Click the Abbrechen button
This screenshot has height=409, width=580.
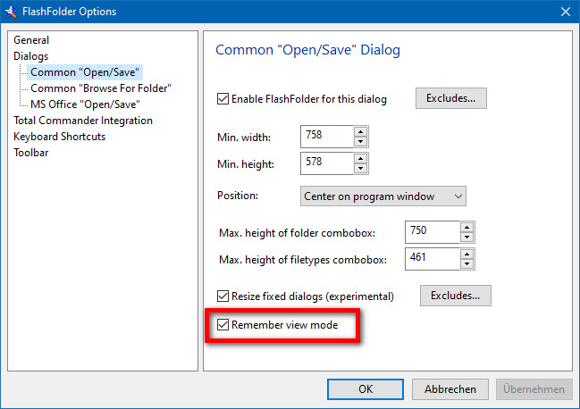click(x=450, y=389)
